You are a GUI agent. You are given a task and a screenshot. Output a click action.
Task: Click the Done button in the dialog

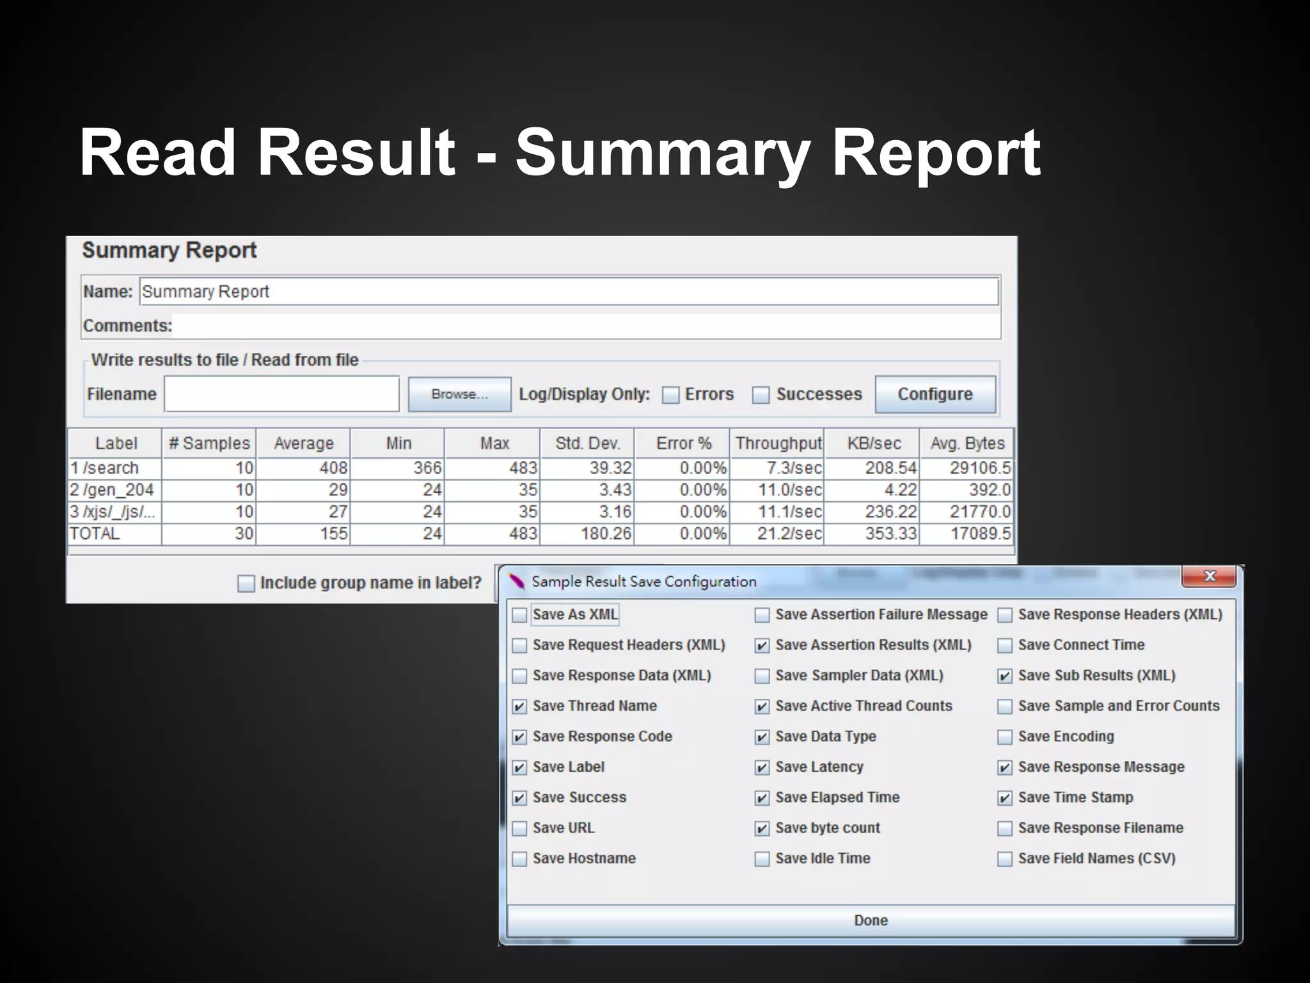pyautogui.click(x=871, y=920)
